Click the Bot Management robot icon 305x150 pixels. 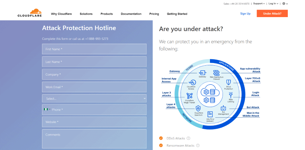pos(223,108)
